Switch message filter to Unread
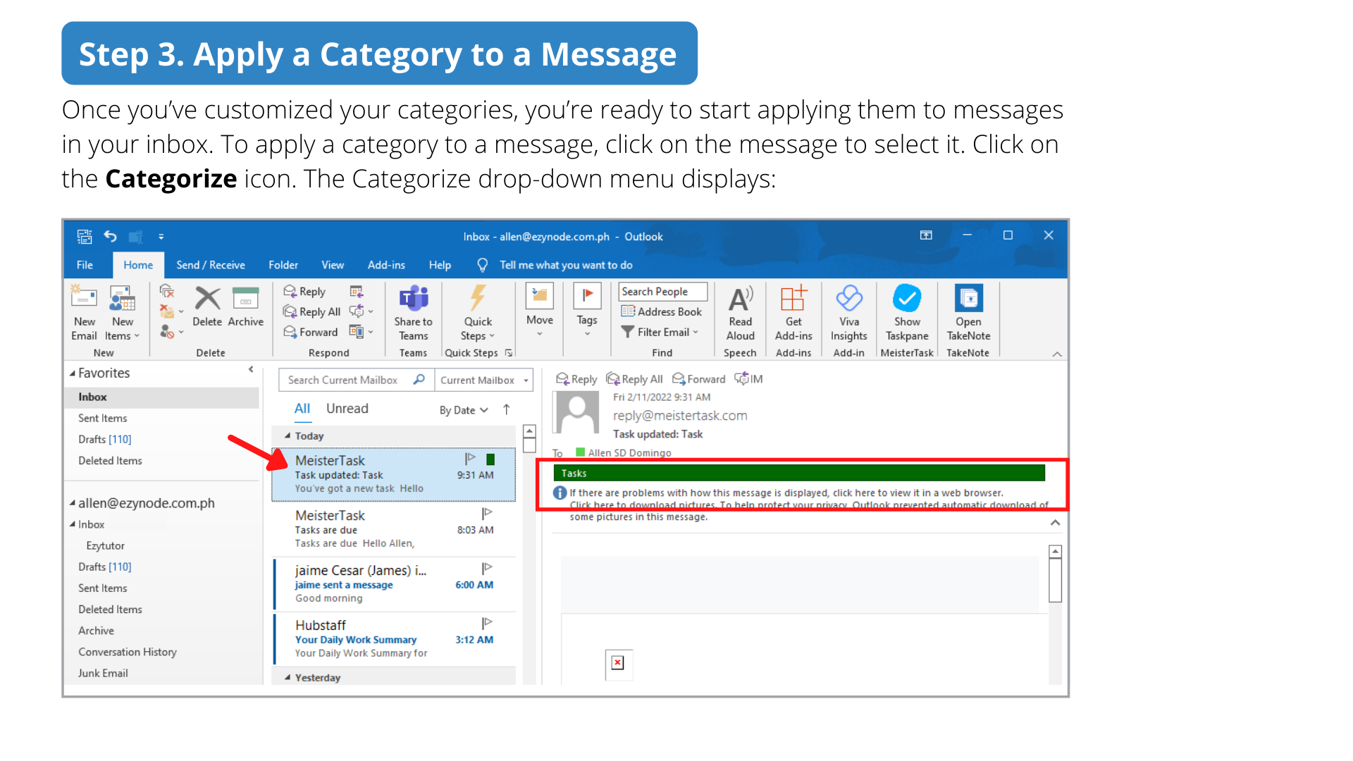Viewport: 1353px width, 761px height. point(347,409)
